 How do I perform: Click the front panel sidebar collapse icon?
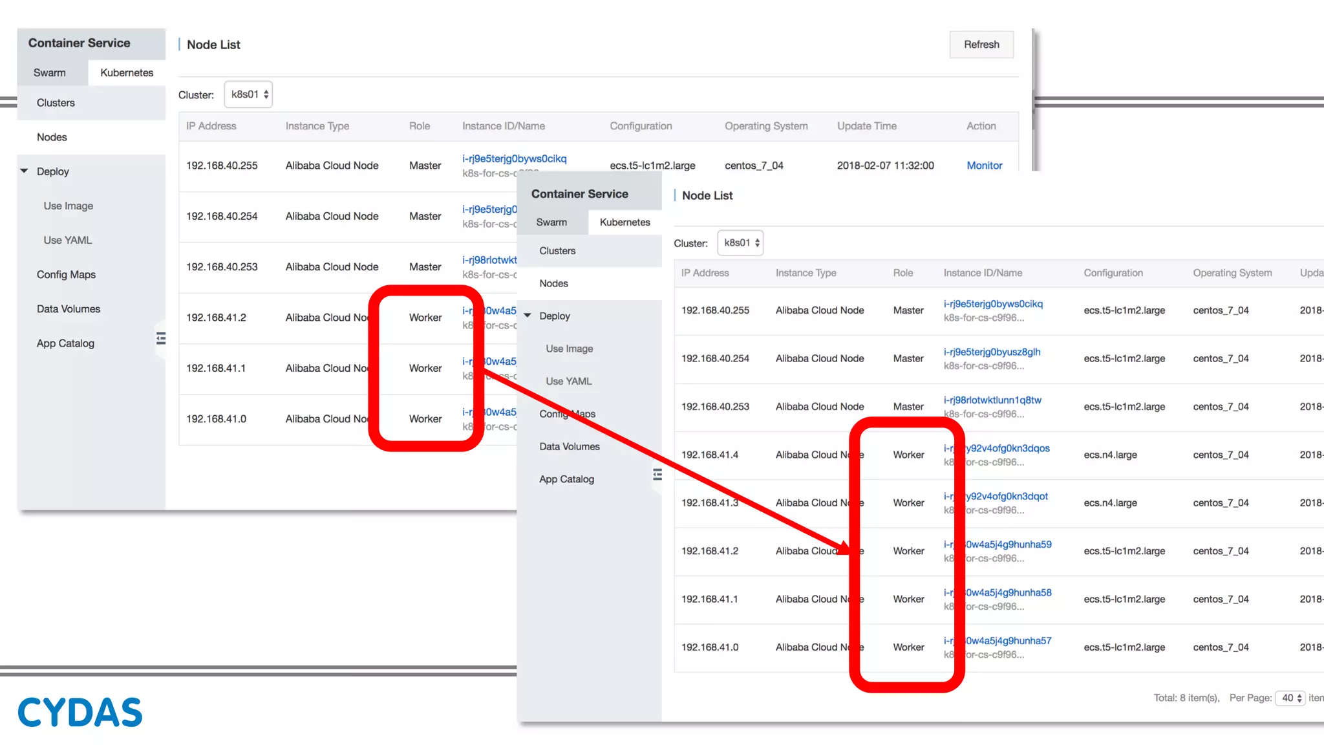click(657, 475)
